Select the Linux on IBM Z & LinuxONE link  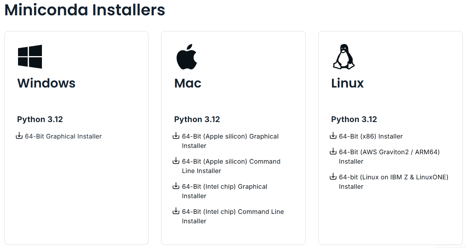point(393,177)
